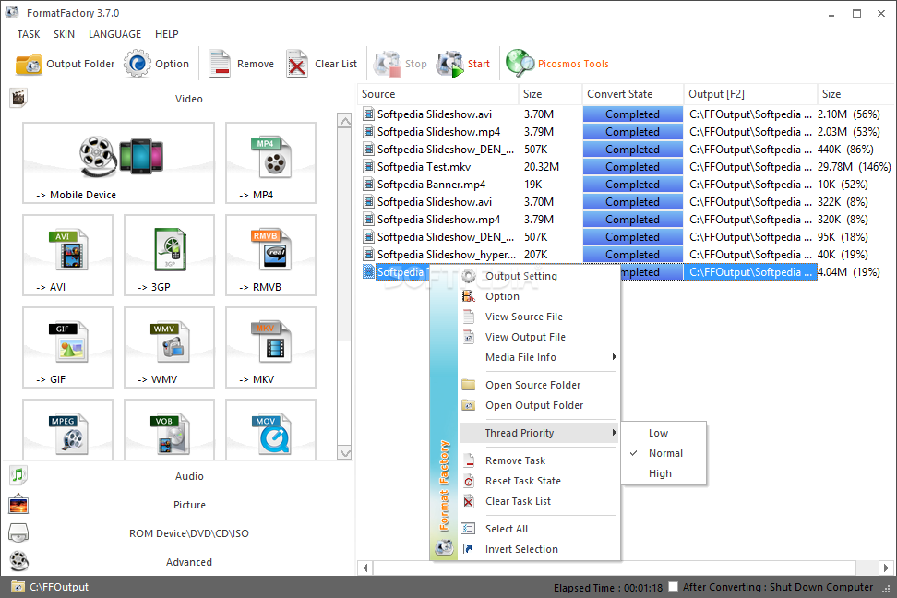The width and height of the screenshot is (897, 598).
Task: Click the Option gear icon in toolbar
Action: [138, 64]
